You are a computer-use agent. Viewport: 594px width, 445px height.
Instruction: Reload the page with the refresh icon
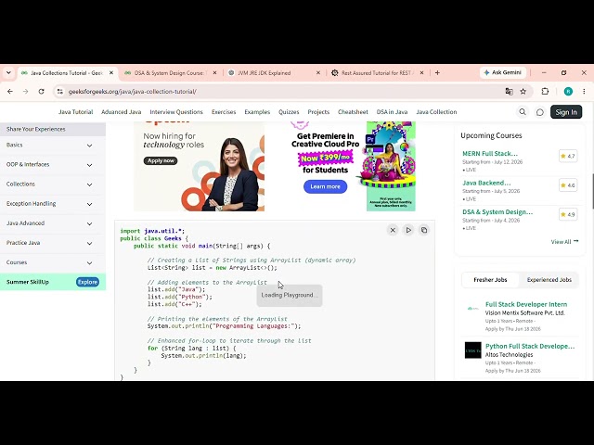click(x=41, y=92)
